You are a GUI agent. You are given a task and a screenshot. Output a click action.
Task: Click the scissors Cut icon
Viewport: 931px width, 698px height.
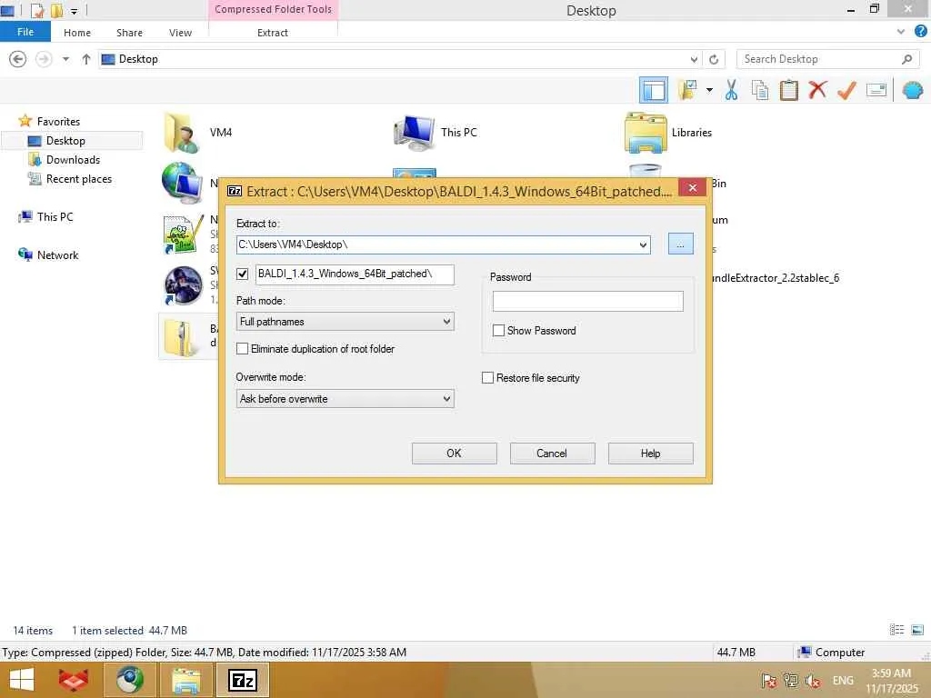coord(731,90)
